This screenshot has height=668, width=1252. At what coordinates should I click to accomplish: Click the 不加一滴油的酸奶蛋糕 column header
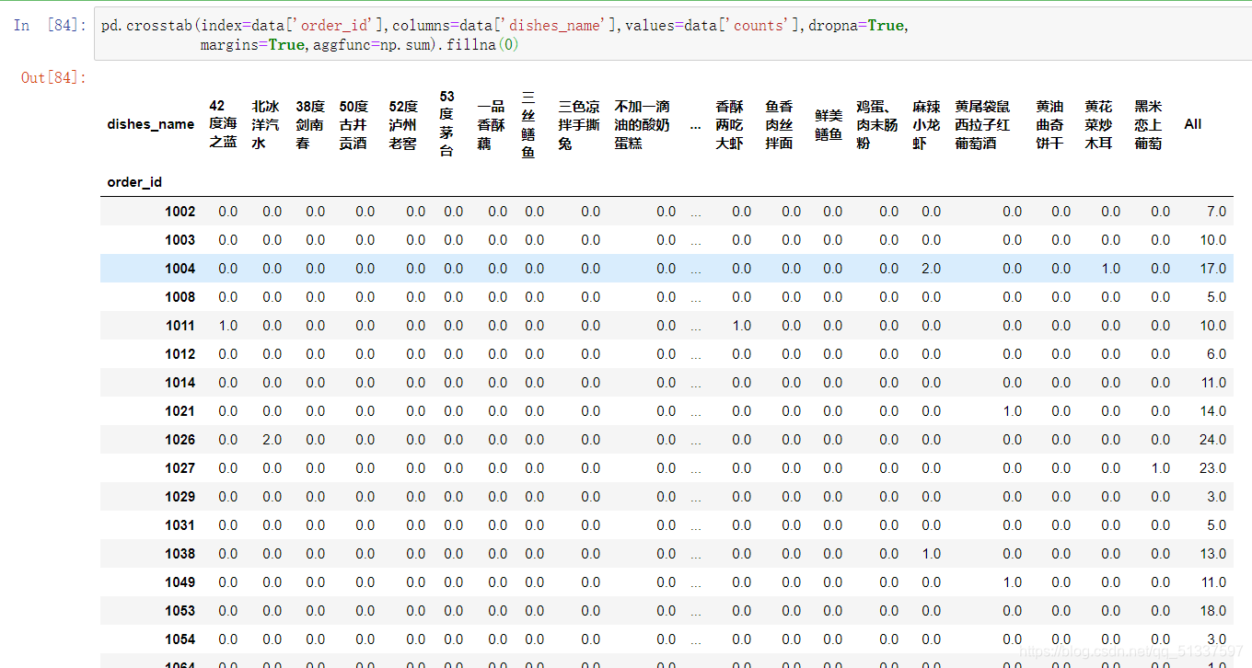point(643,124)
